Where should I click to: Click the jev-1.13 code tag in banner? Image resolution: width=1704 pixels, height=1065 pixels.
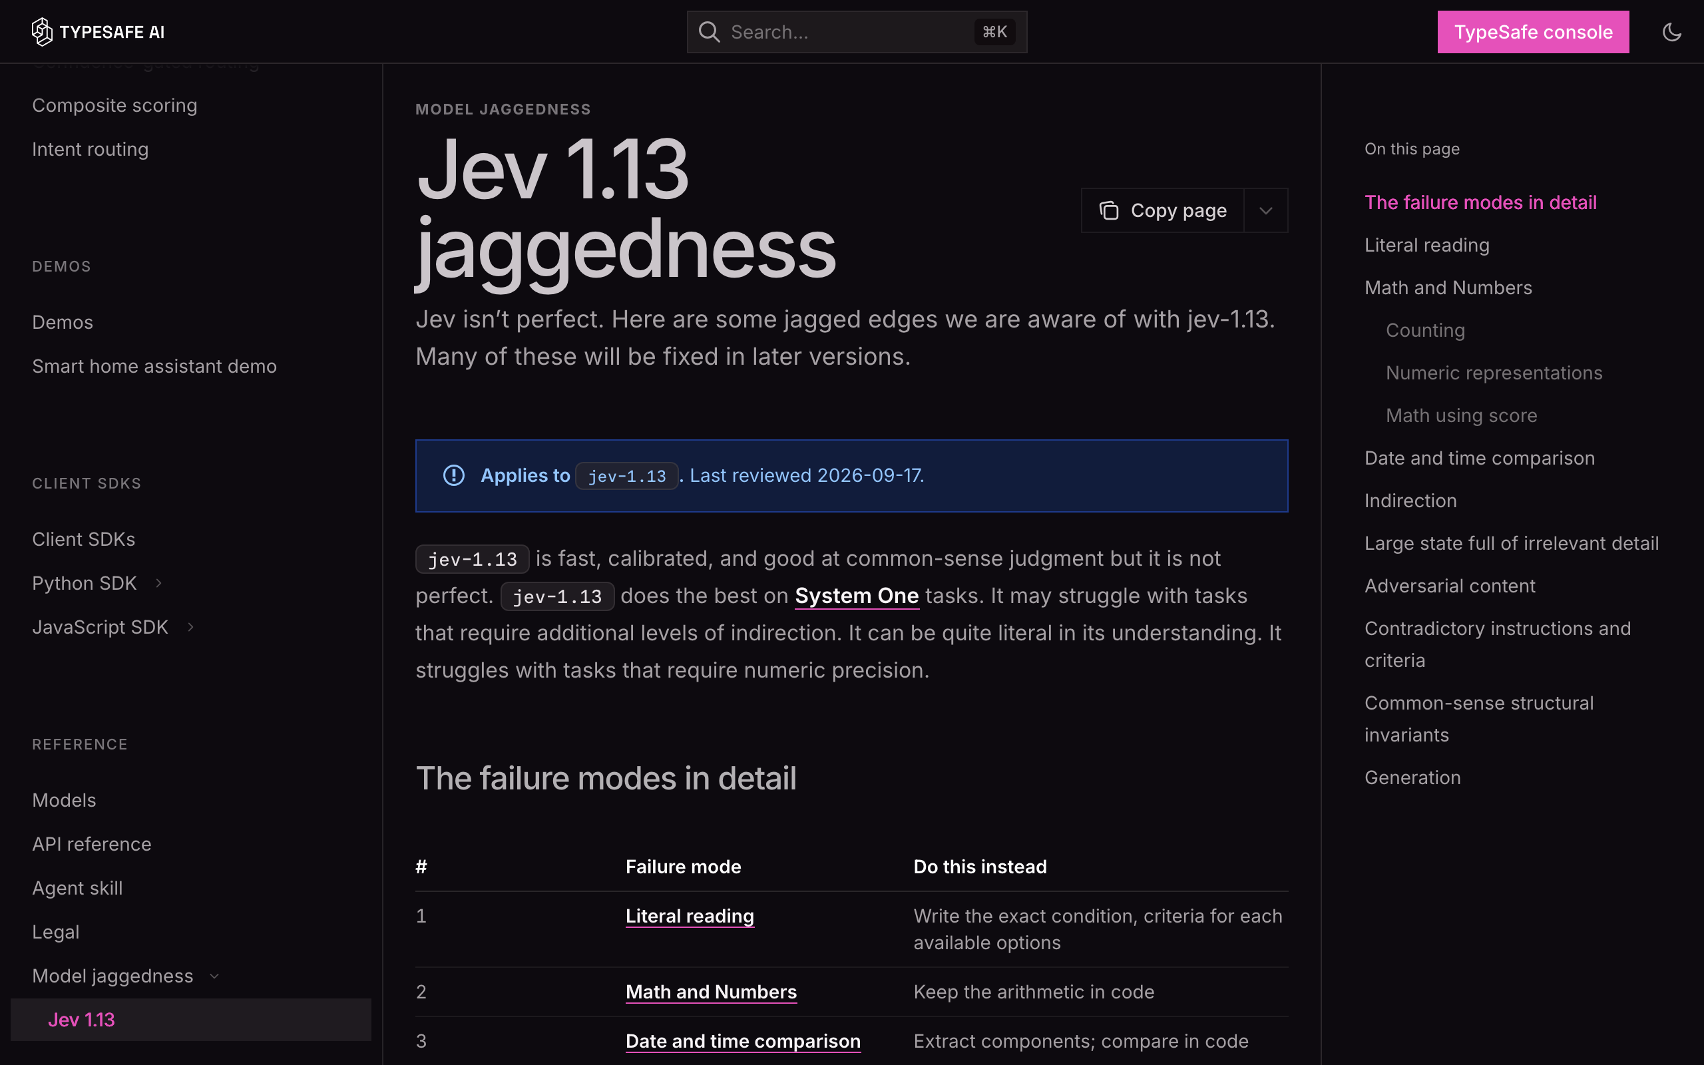click(x=626, y=476)
